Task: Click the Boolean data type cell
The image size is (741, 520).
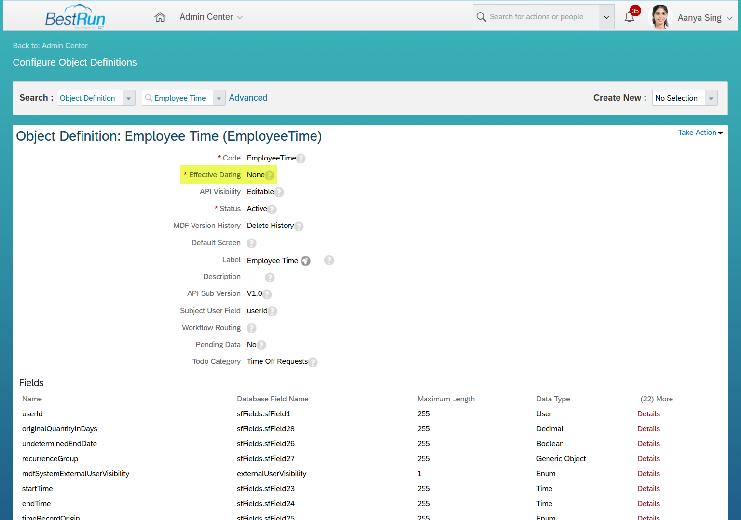Action: coord(550,444)
